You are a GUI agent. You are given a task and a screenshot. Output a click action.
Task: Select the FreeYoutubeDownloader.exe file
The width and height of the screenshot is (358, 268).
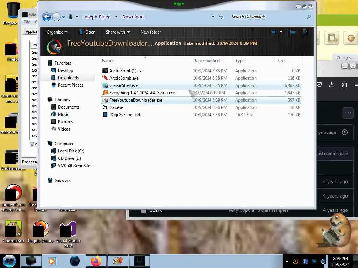(x=201, y=100)
